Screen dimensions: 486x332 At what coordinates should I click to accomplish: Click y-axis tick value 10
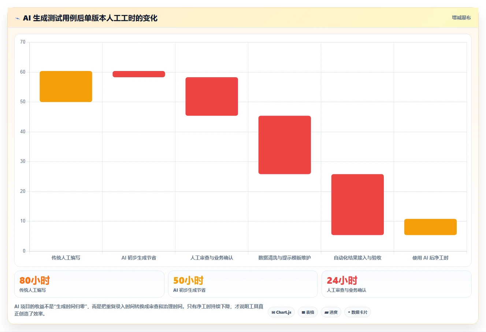(23, 221)
